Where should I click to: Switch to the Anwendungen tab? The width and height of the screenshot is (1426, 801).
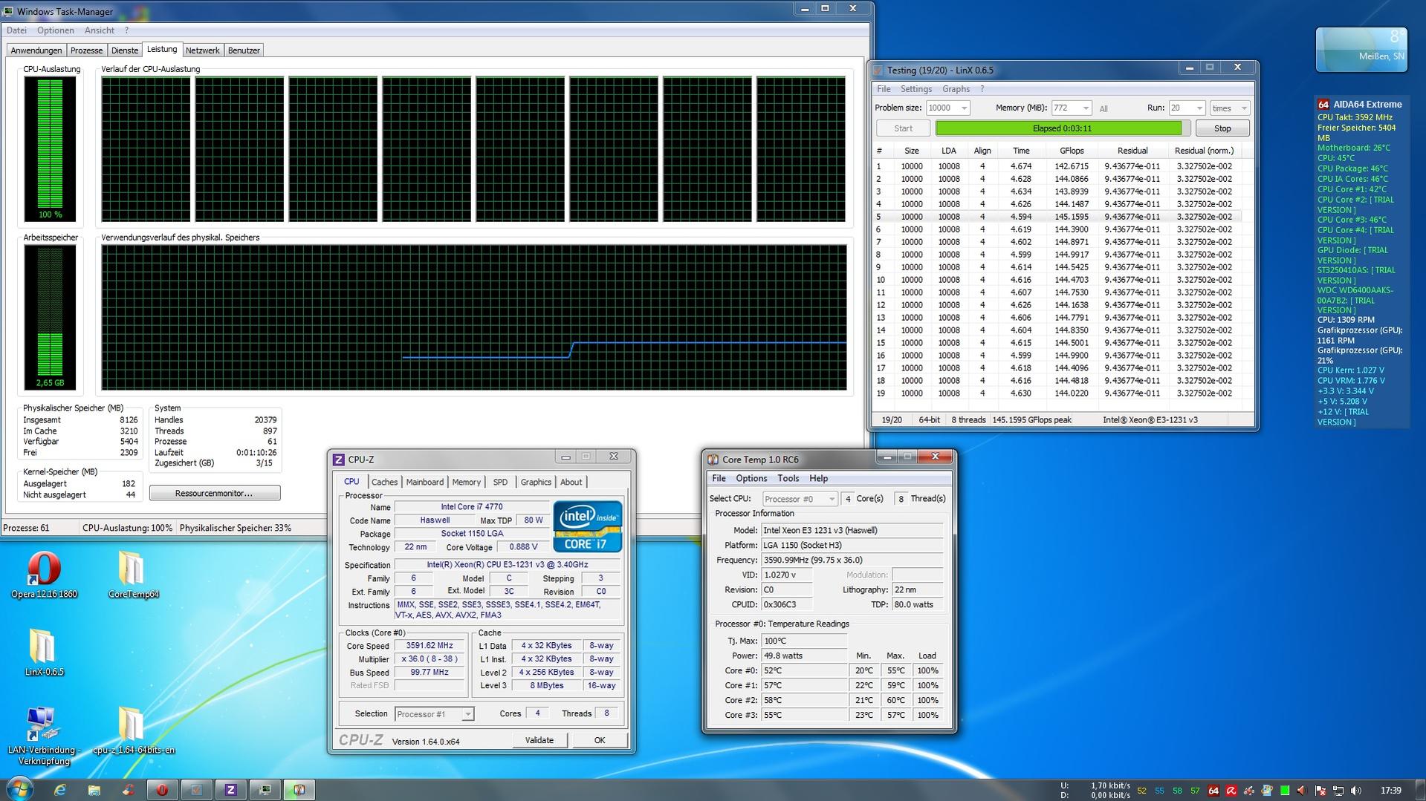tap(36, 50)
